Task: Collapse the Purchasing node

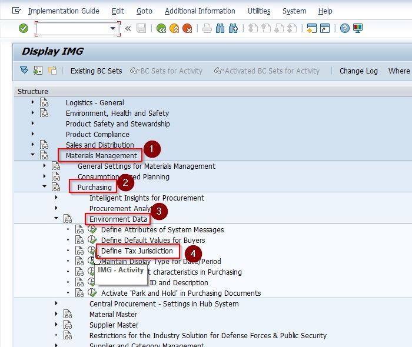Action: (44, 186)
